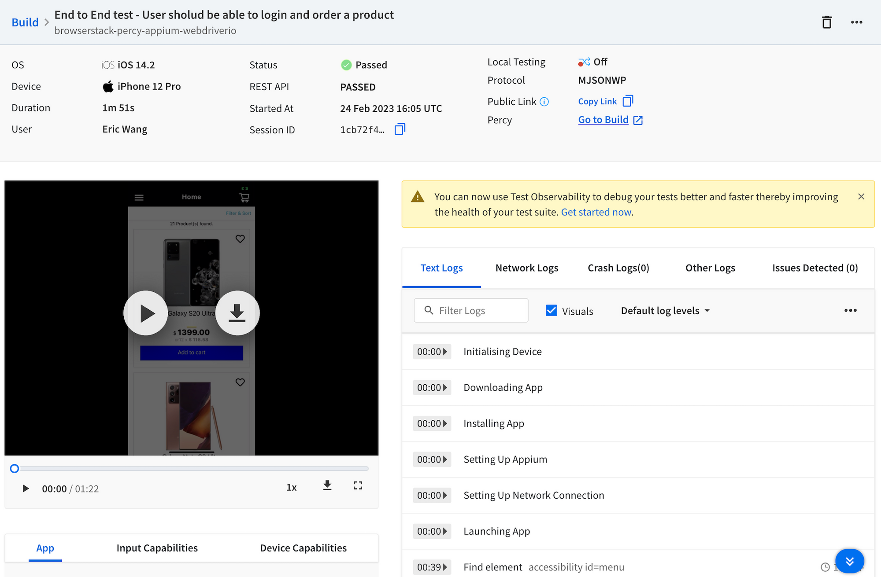Click the scroll-to-bottom double chevron button
Image resolution: width=881 pixels, height=577 pixels.
849,561
